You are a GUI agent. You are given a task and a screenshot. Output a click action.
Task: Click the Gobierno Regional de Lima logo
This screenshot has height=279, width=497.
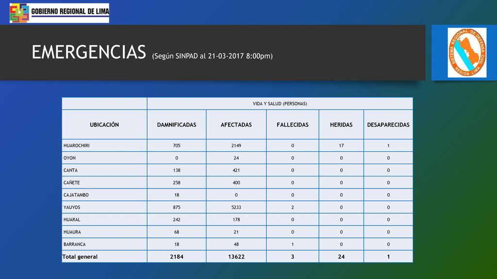coord(59,13)
